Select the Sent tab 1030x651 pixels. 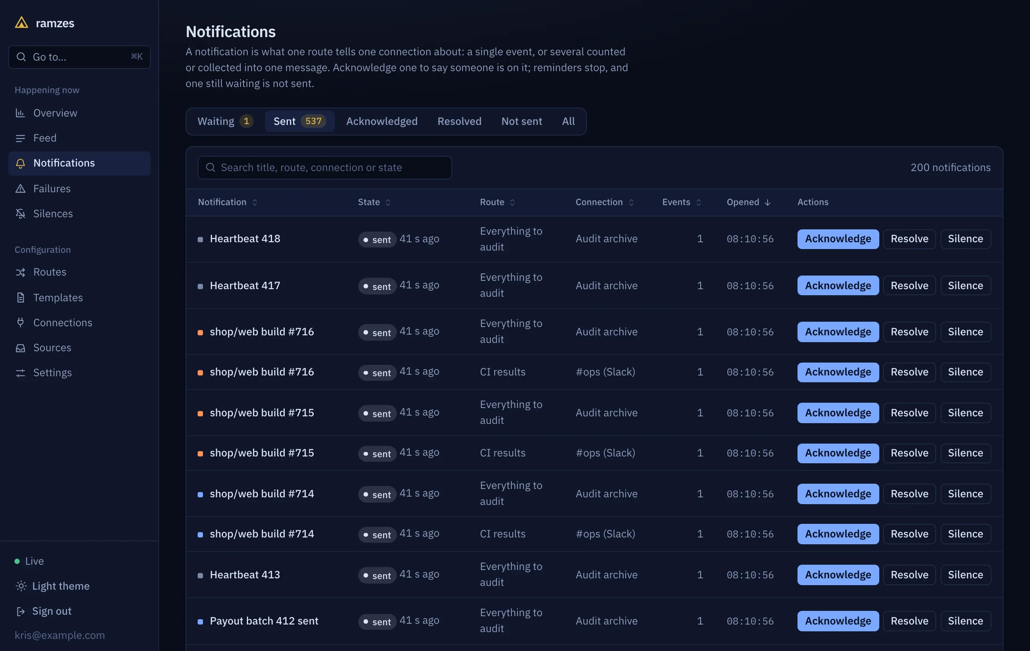[300, 121]
